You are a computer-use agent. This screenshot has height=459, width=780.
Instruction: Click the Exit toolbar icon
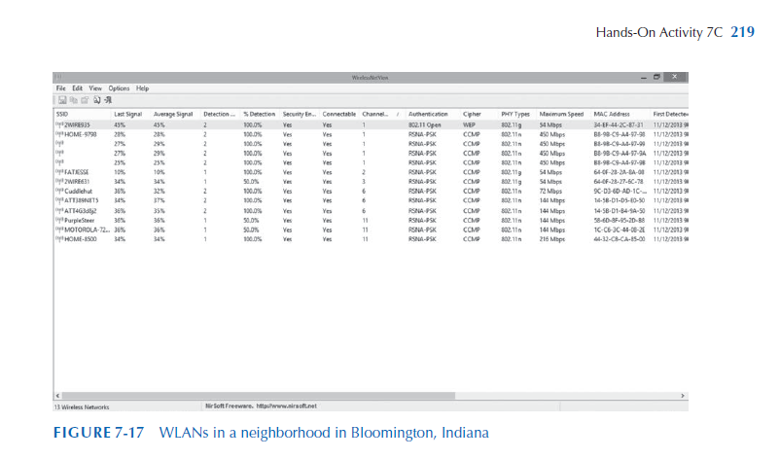pos(108,100)
